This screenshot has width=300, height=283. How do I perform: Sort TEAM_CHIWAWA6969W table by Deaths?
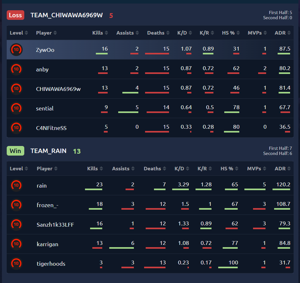click(x=158, y=33)
